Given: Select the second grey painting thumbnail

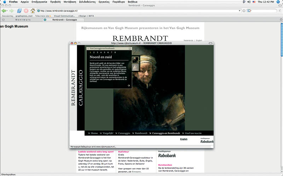Looking at the screenshot, I should coord(135,68).
